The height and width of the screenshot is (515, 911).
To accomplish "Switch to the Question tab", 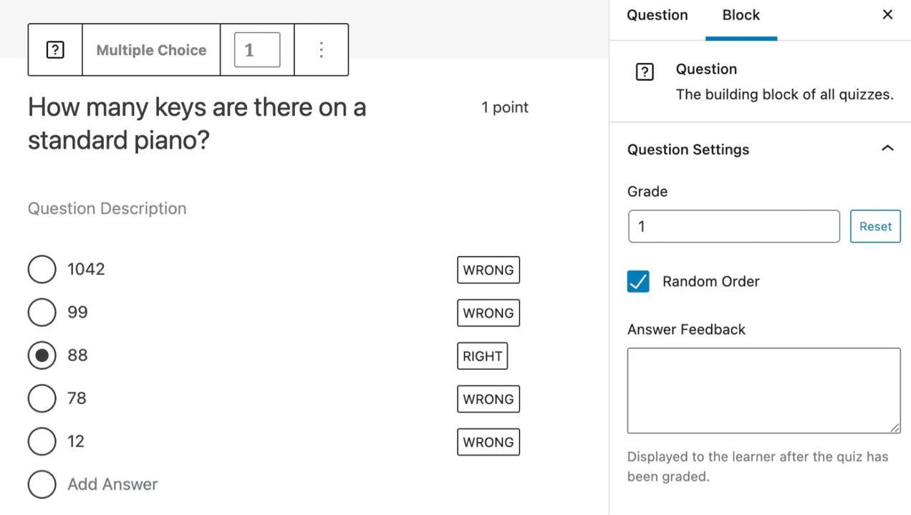I will 657,14.
